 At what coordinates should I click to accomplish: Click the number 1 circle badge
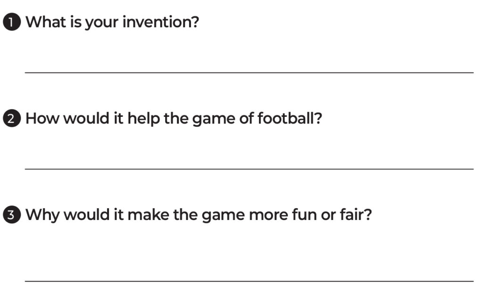[x=12, y=22]
